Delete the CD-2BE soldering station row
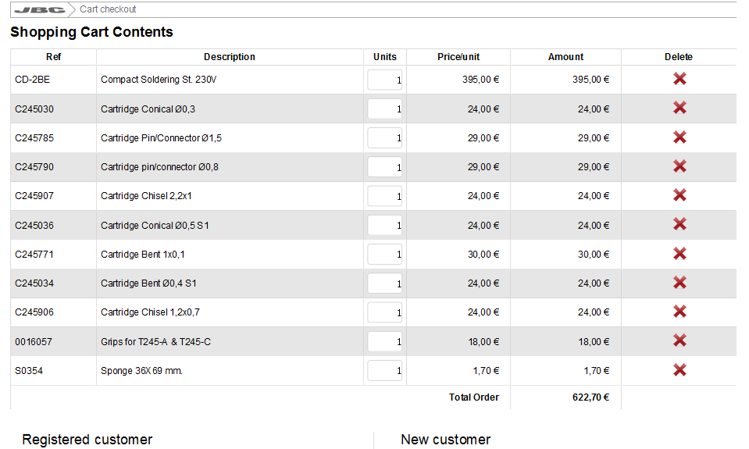 coord(679,79)
